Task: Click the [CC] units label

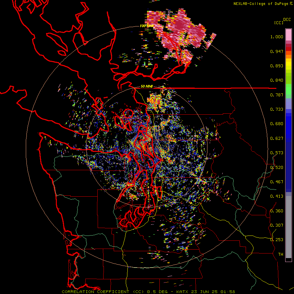Action: 279,23
